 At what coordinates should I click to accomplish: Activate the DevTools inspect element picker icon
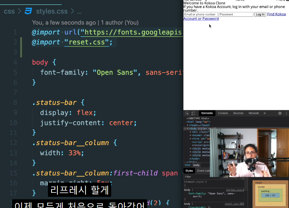pyautogui.click(x=187, y=113)
